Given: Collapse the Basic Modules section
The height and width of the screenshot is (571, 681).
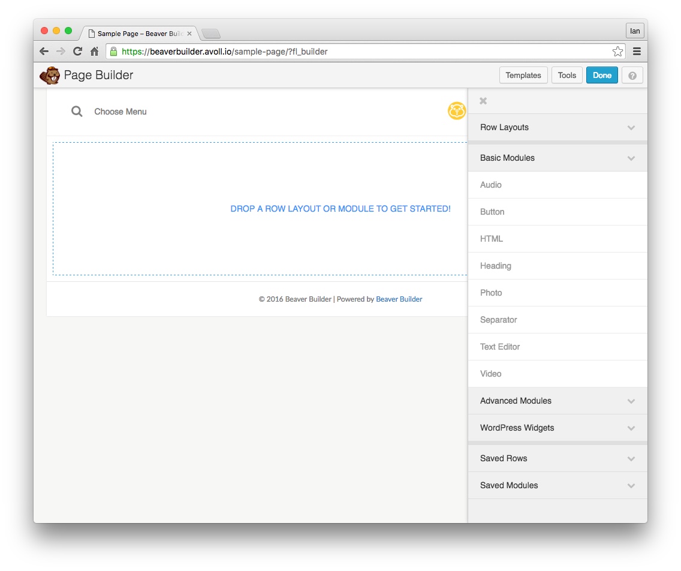Looking at the screenshot, I should tap(558, 158).
